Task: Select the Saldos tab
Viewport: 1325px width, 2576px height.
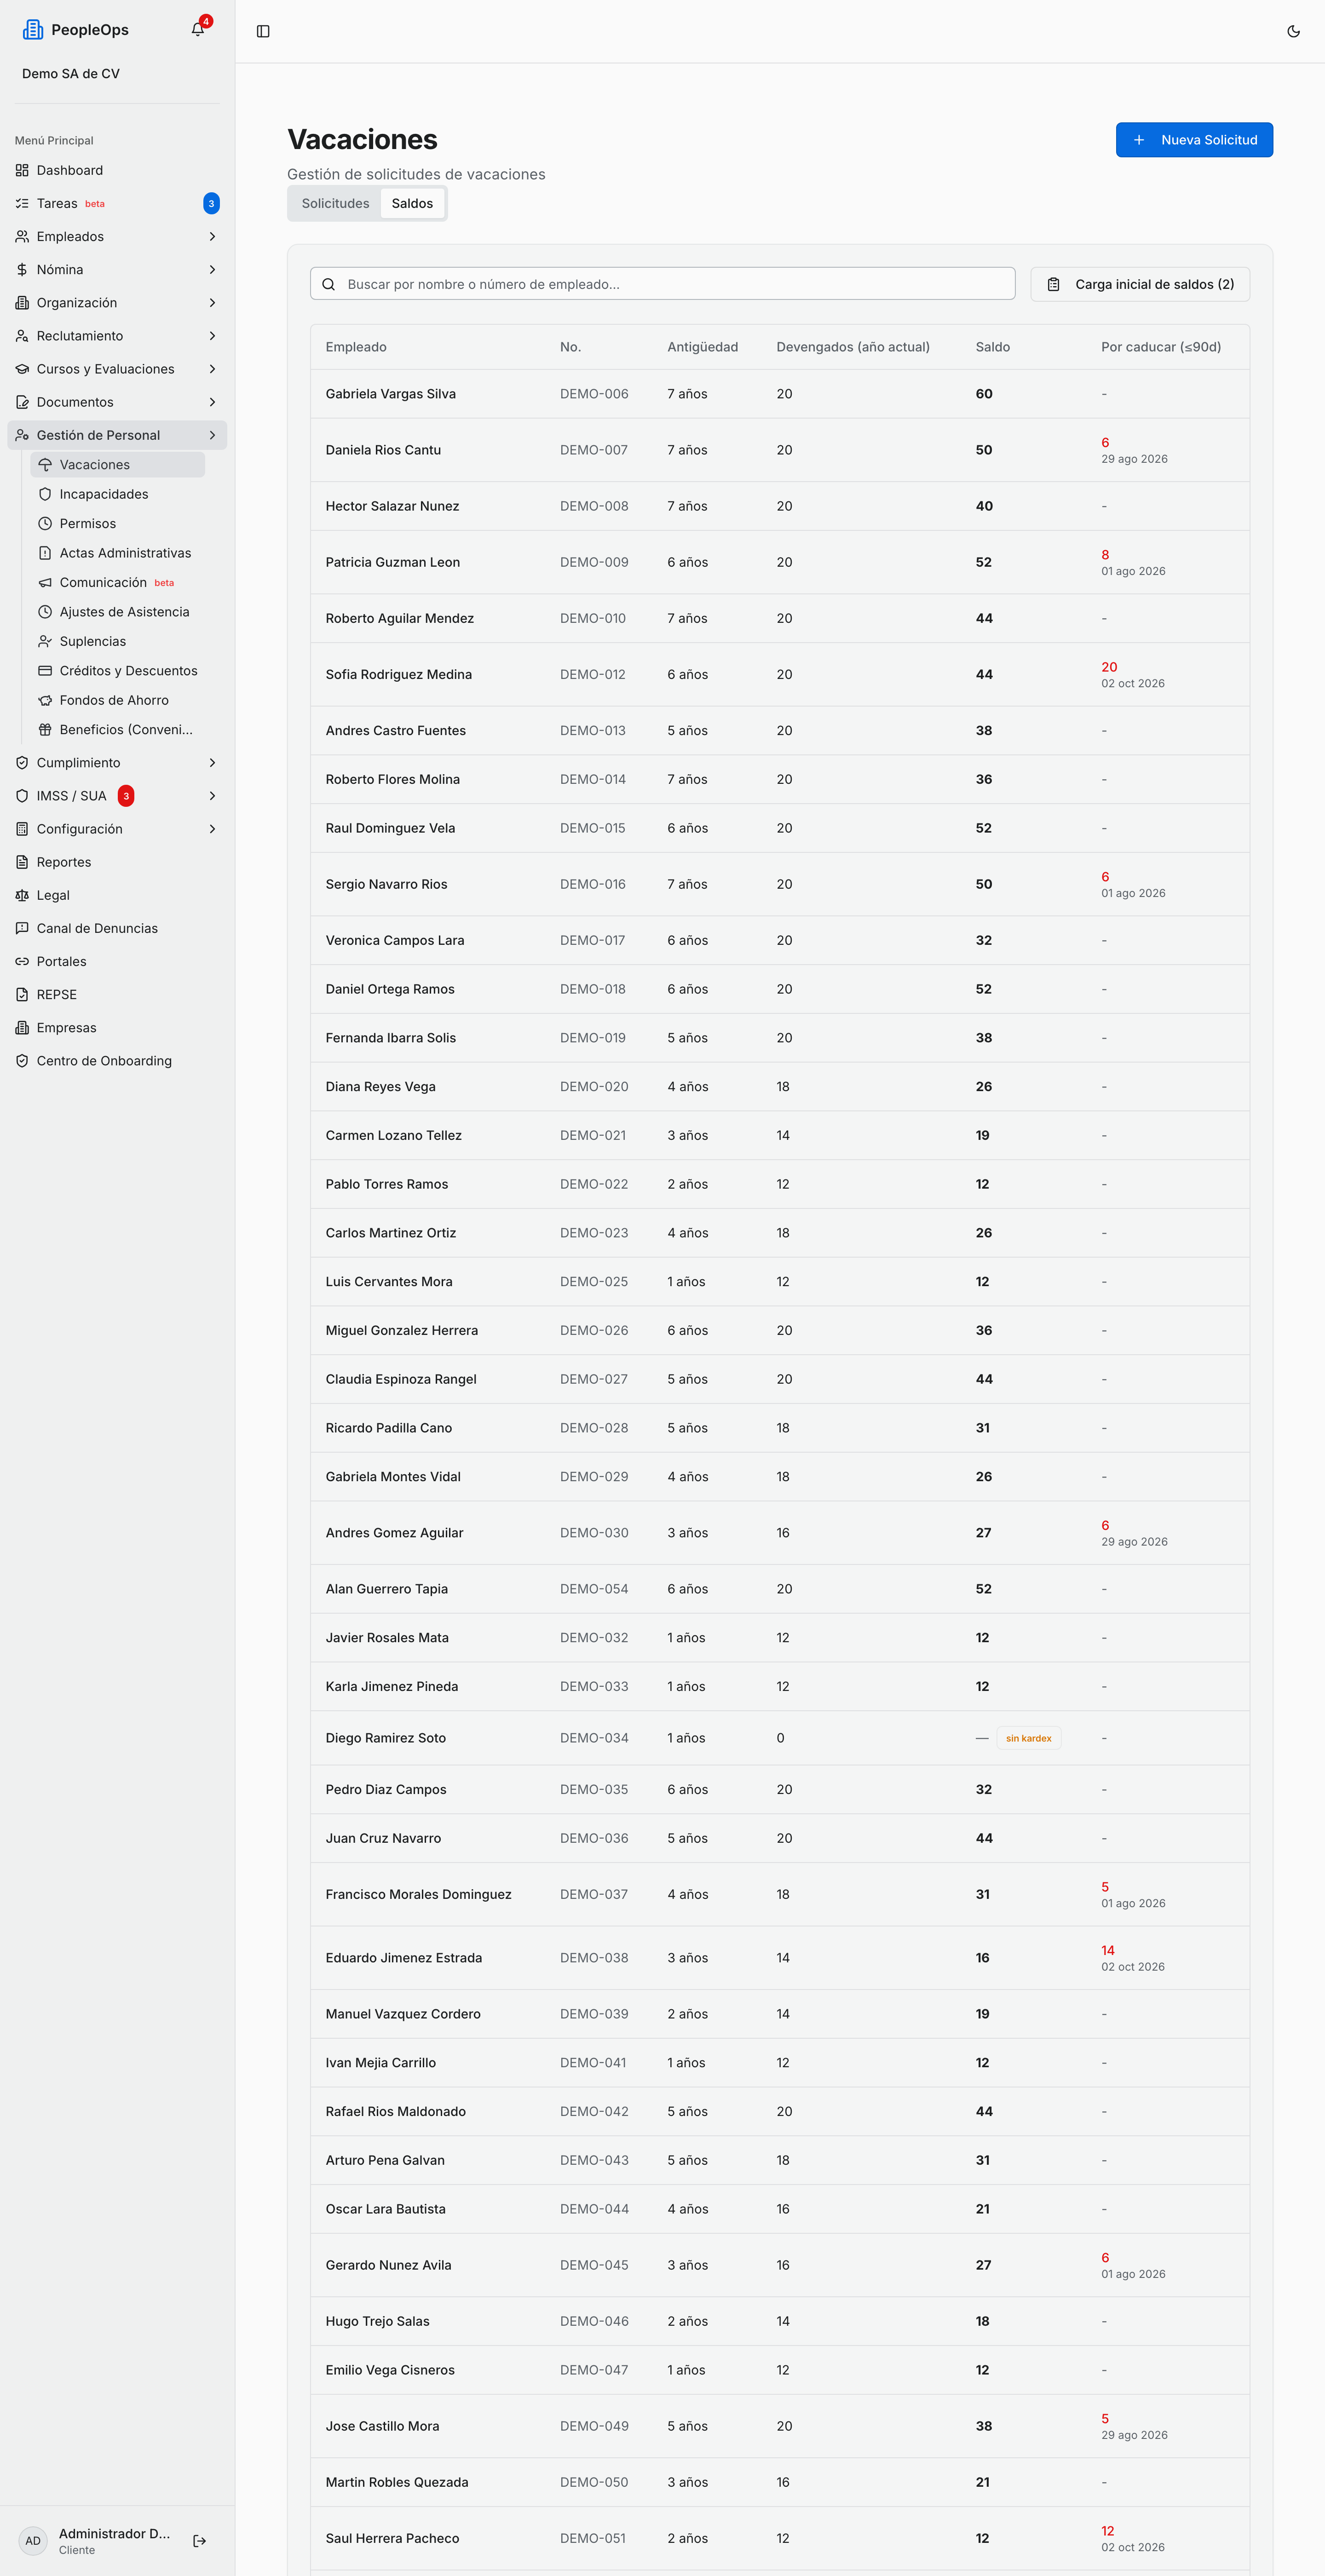Action: (x=412, y=203)
